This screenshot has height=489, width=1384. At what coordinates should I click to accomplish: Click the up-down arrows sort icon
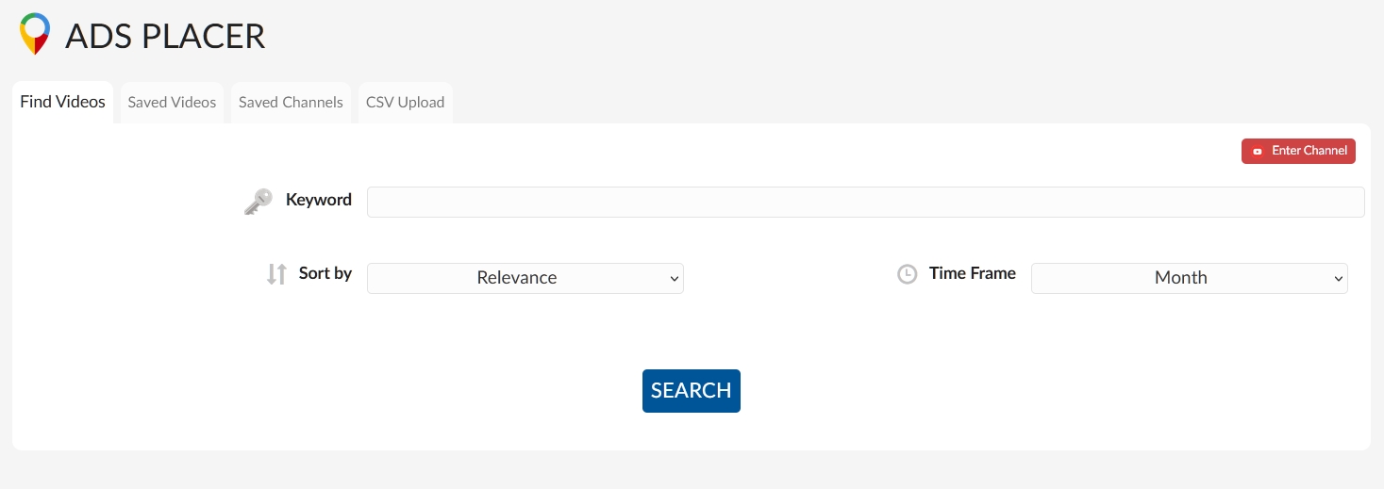point(276,274)
